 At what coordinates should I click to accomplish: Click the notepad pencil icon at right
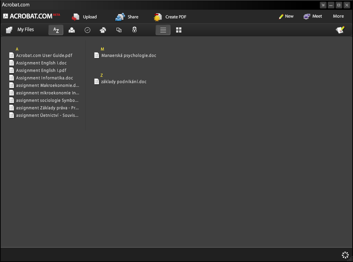[x=340, y=30]
